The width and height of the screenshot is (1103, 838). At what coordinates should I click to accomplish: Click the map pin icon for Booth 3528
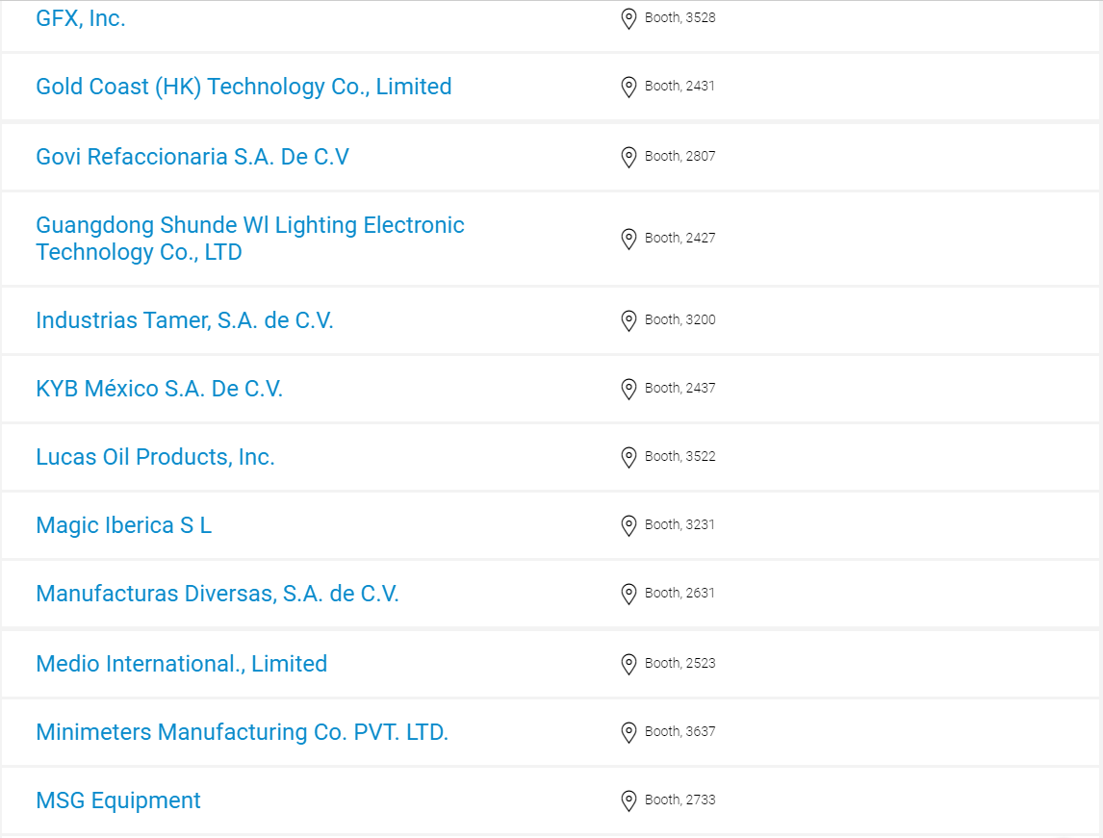click(628, 18)
